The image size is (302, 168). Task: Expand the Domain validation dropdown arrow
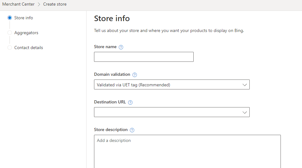tap(245, 85)
